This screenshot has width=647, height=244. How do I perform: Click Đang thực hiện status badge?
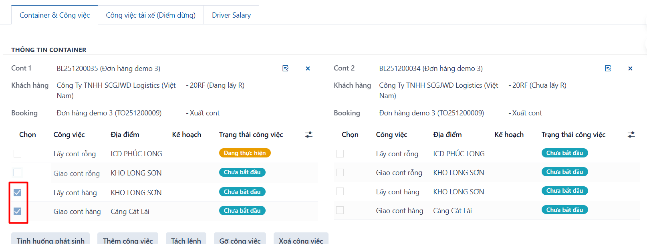pyautogui.click(x=245, y=153)
